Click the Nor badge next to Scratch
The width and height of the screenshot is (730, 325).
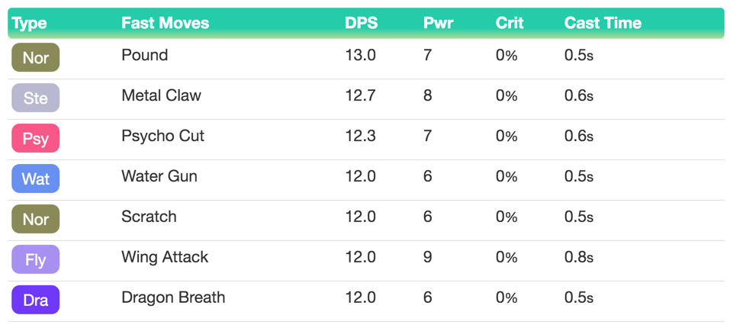[x=35, y=219]
